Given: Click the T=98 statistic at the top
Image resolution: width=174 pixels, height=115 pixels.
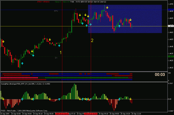Looking at the screenshot, I should 72,2.
